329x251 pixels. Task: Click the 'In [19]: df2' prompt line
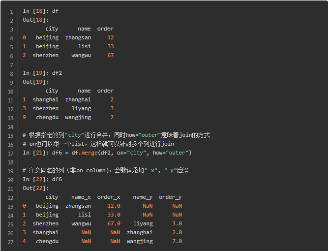[42, 73]
